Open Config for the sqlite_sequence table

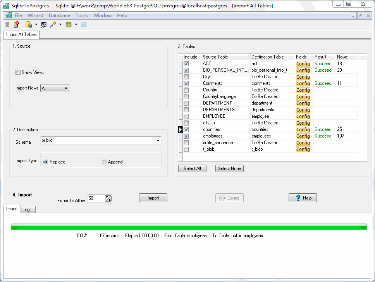click(303, 143)
